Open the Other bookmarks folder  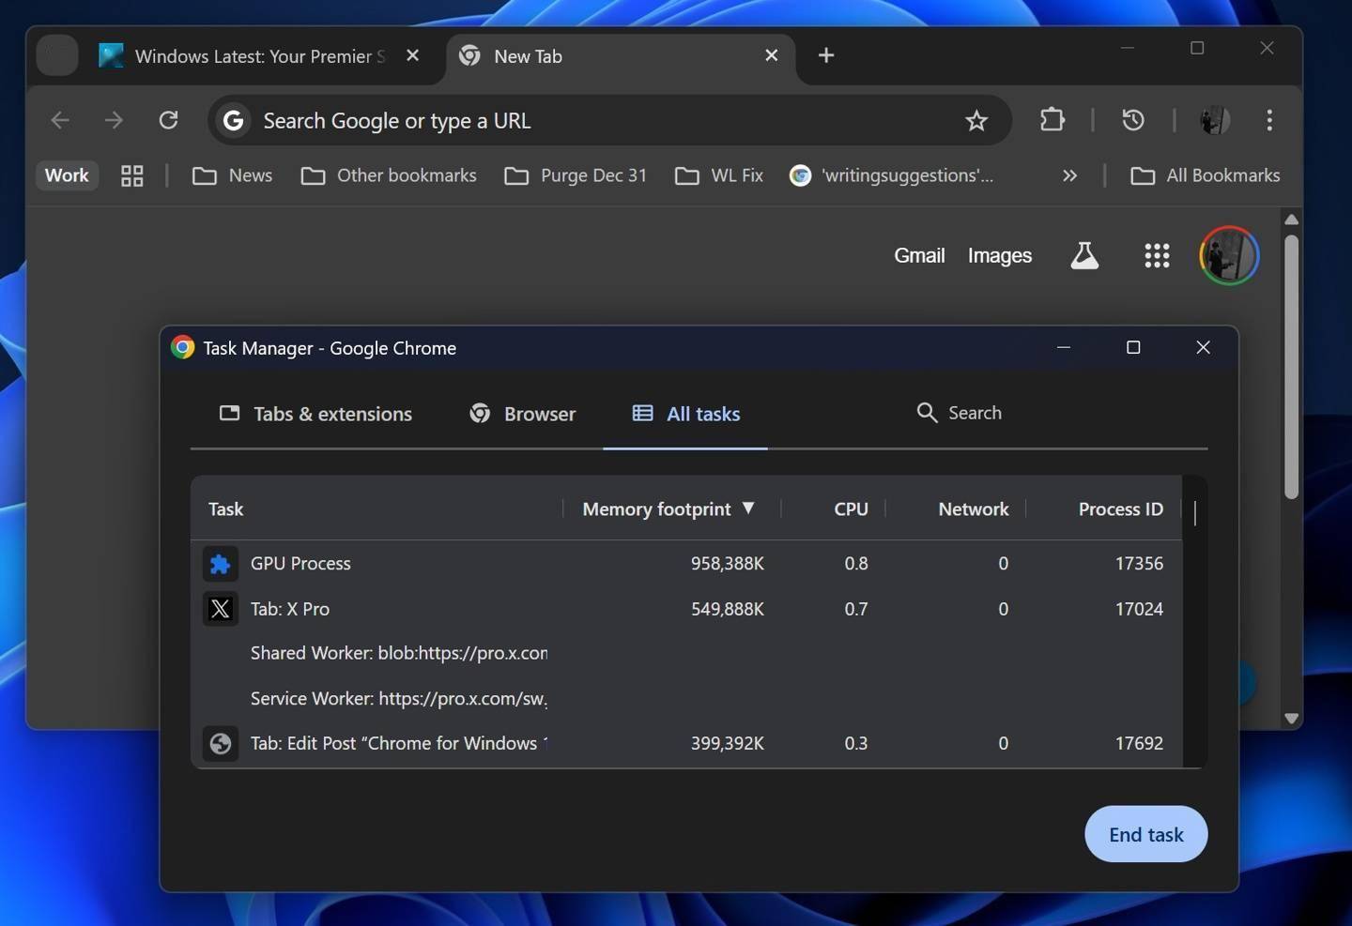[388, 175]
